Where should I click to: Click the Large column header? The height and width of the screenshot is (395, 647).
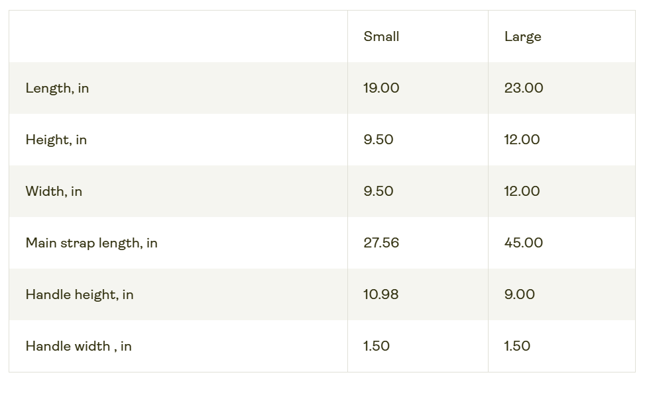(522, 36)
